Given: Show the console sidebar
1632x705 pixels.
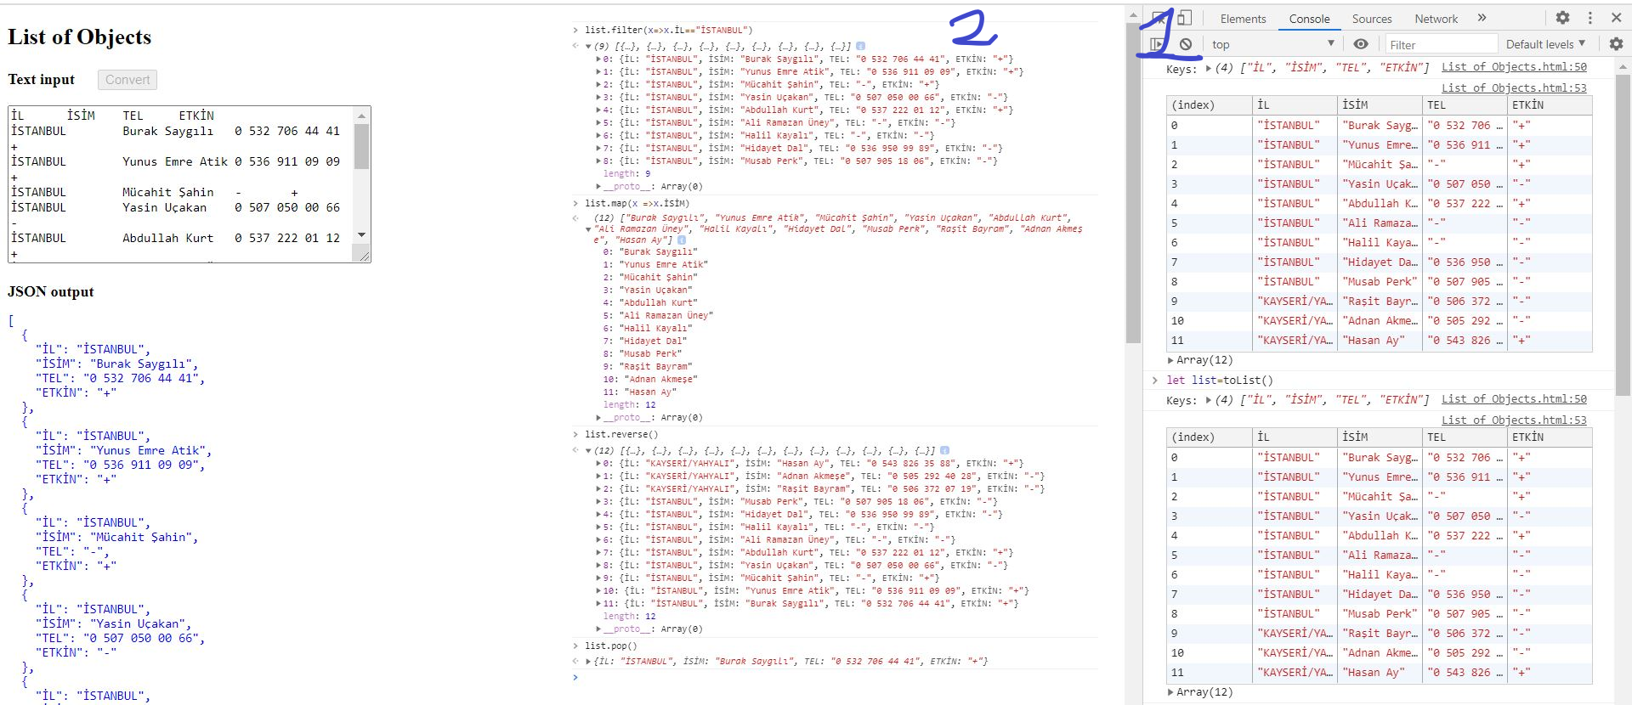Looking at the screenshot, I should 1158,44.
